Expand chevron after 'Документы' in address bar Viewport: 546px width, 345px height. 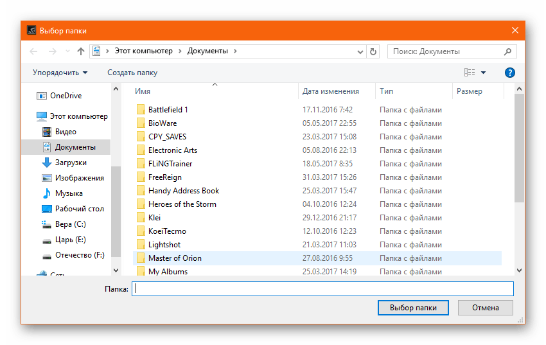pyautogui.click(x=235, y=51)
